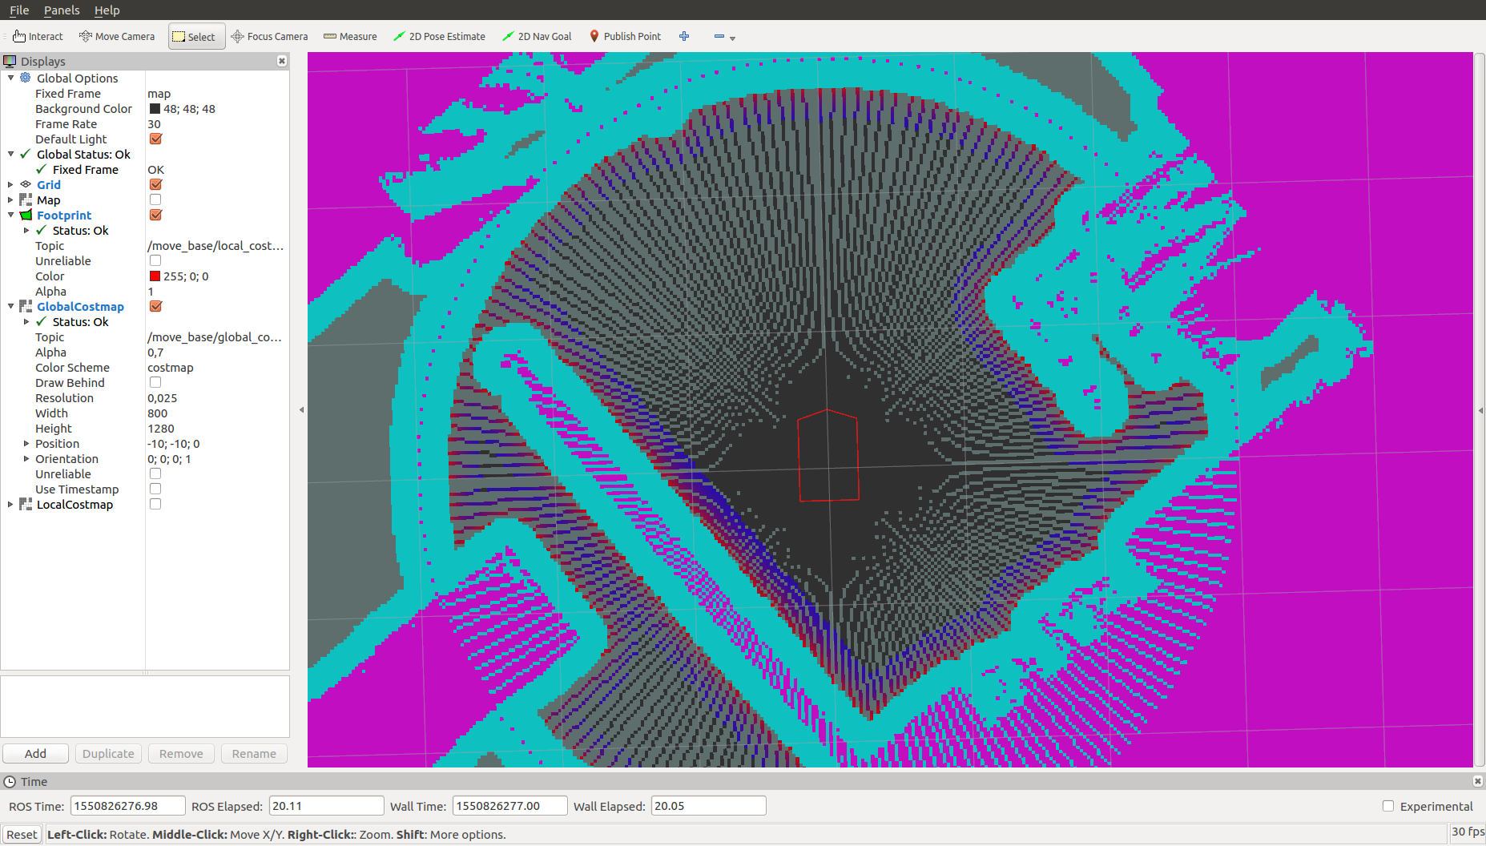Enable the Map display checkbox
The width and height of the screenshot is (1486, 846).
tap(155, 199)
